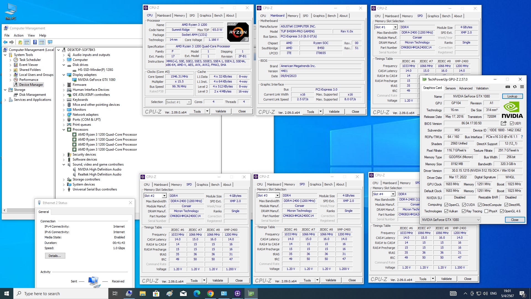Viewport: 531px width, 299px height.
Task: Toggle show/hide console tree icon
Action: 27,42
